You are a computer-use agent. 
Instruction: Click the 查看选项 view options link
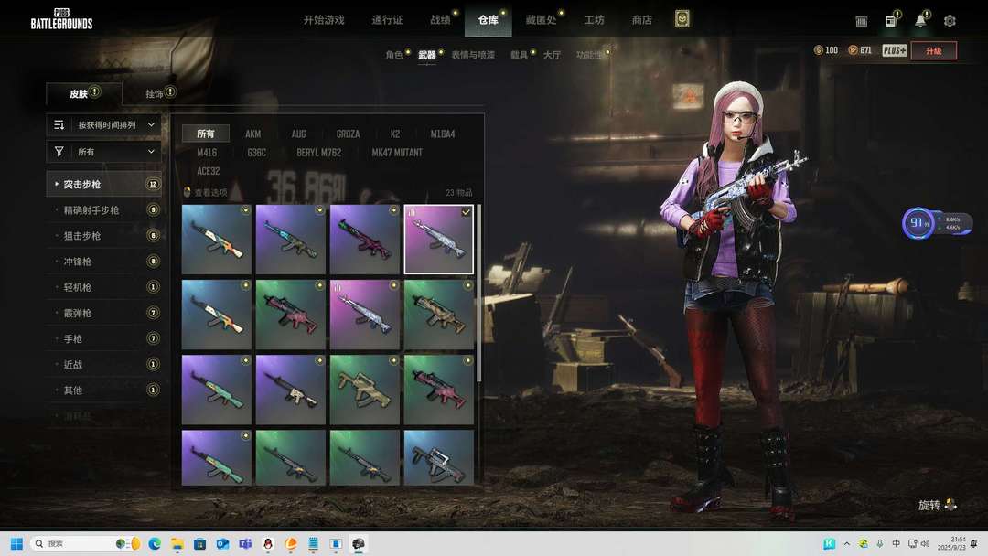tap(206, 192)
